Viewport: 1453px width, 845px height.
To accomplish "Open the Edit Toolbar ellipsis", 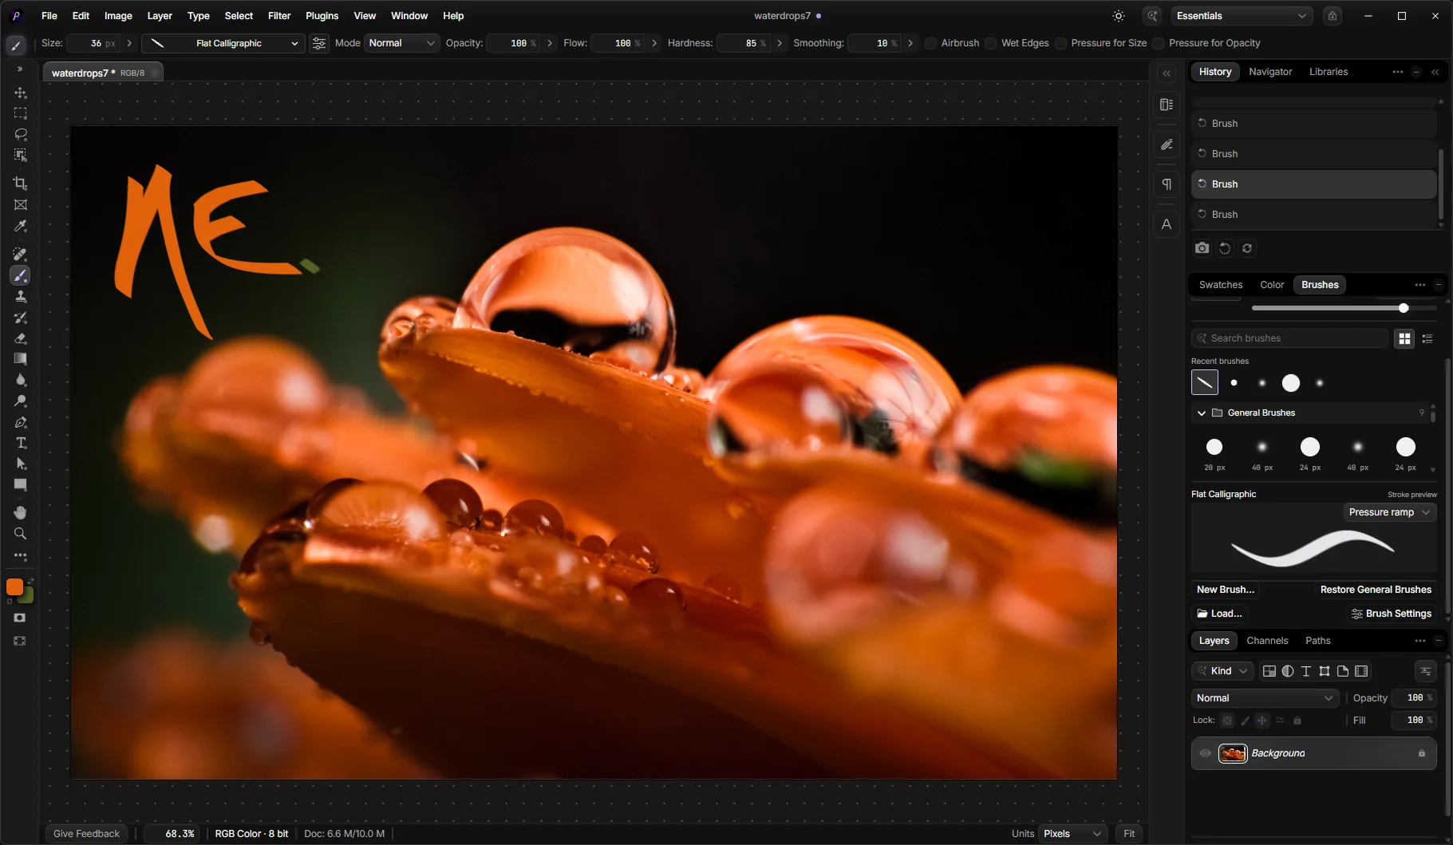I will click(x=21, y=556).
